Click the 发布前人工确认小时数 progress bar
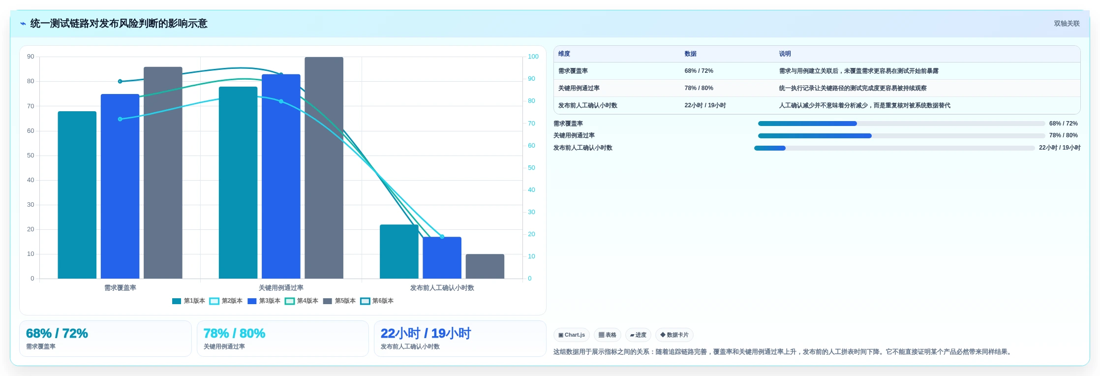 894,148
